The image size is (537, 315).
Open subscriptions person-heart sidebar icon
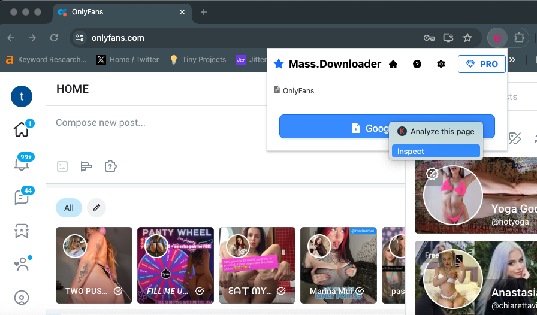[x=22, y=264]
